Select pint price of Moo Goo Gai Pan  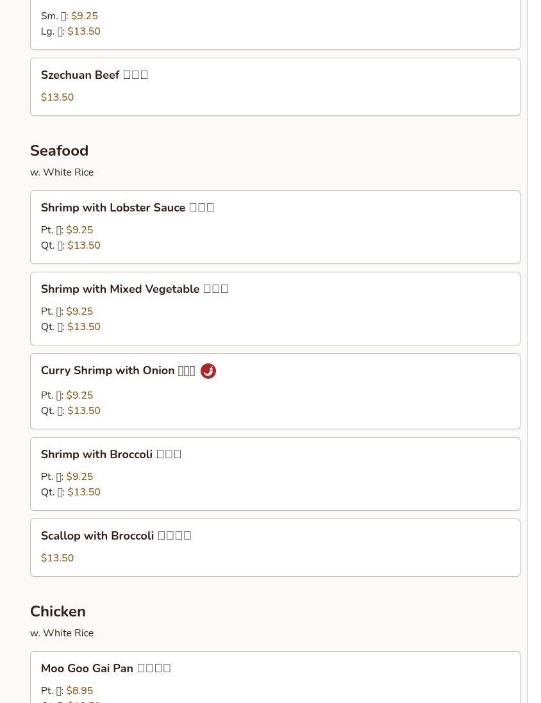click(79, 691)
